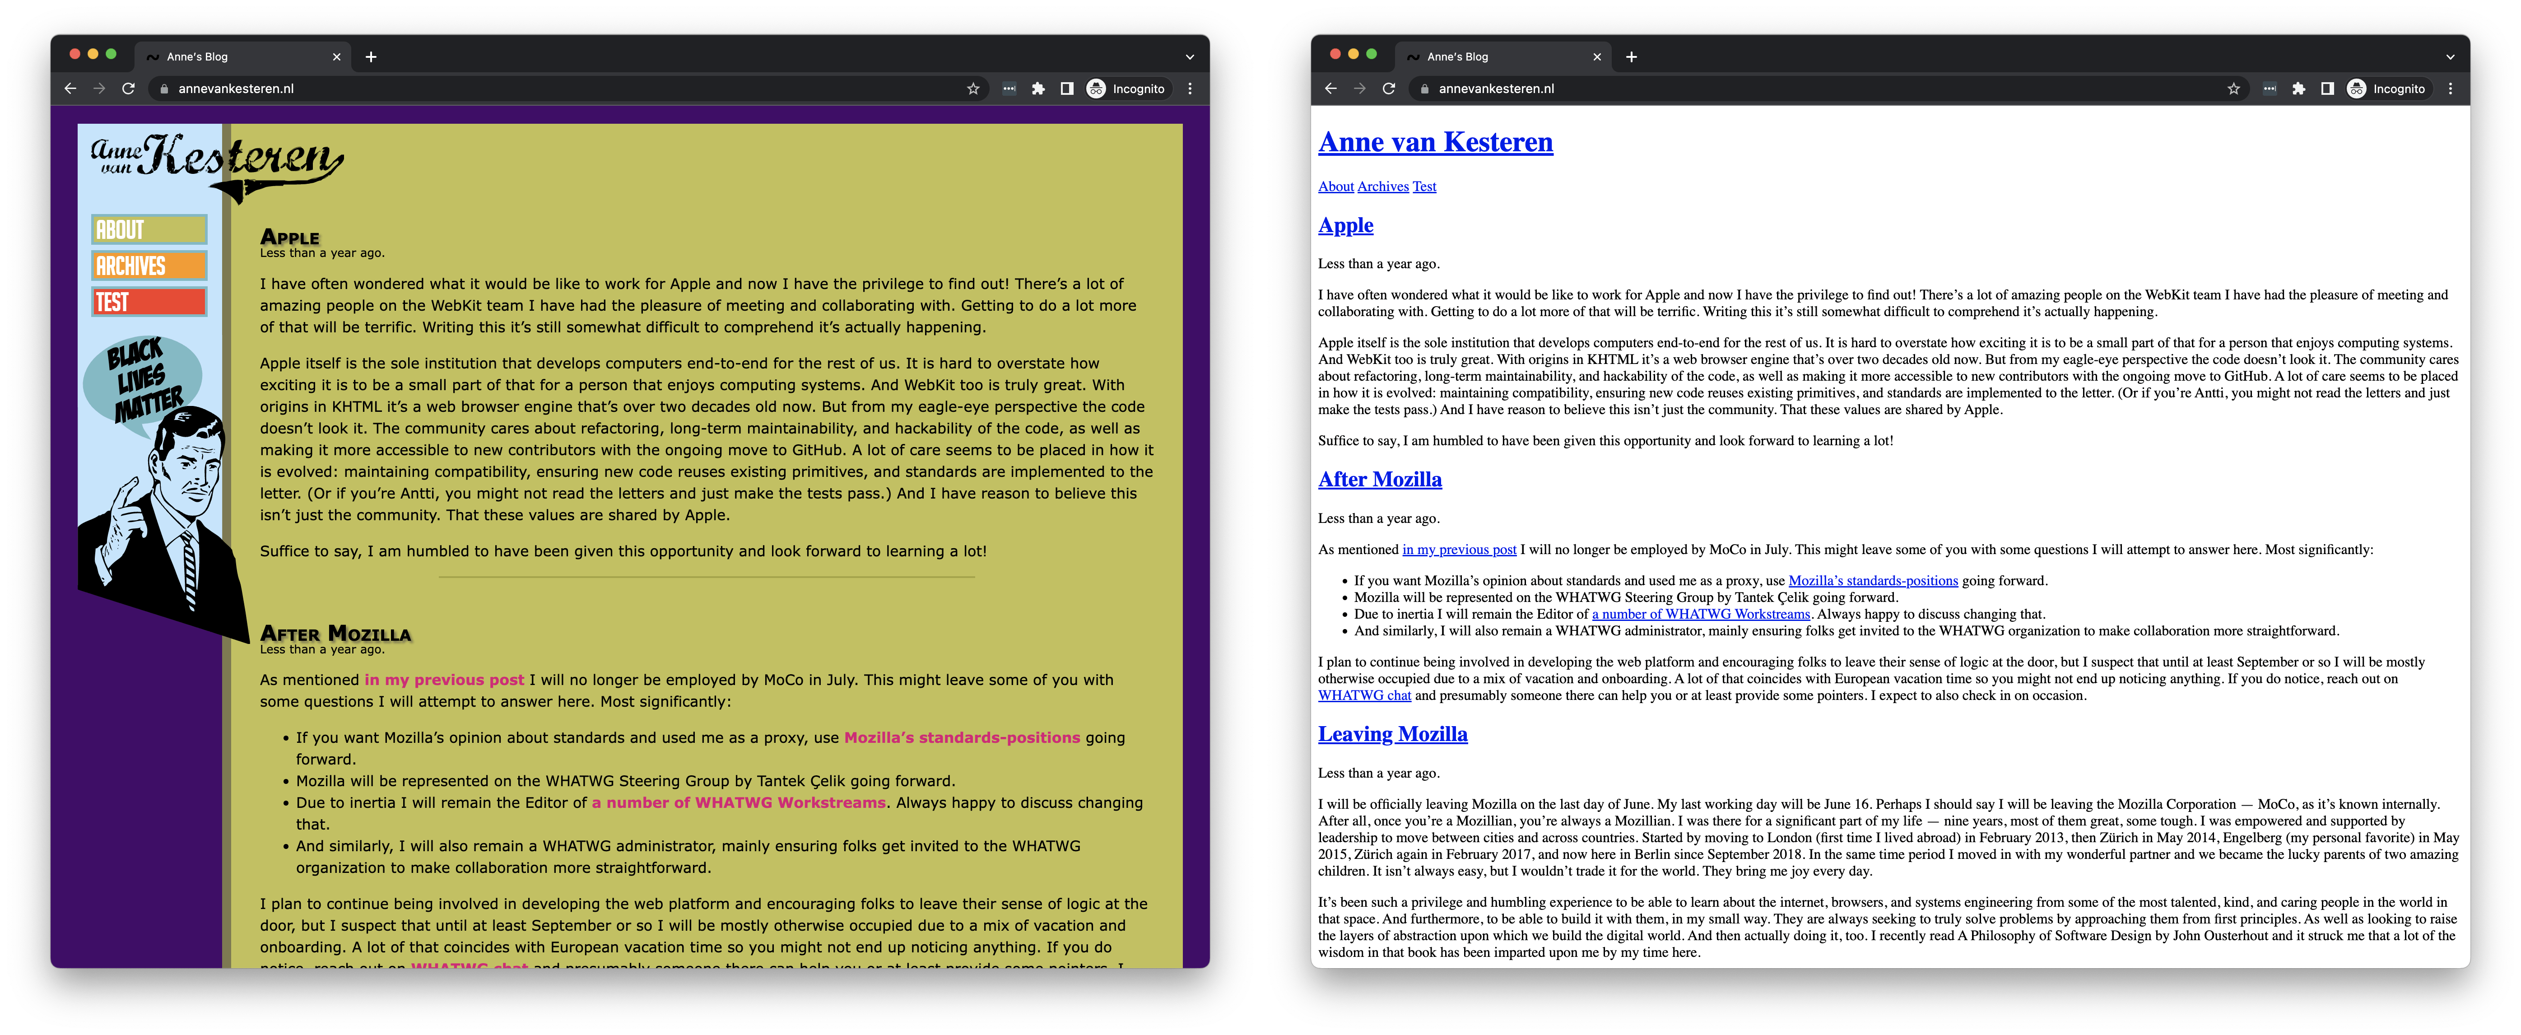Open orange ARCHIVES sidebar button
Image resolution: width=2521 pixels, height=1035 pixels.
point(149,266)
